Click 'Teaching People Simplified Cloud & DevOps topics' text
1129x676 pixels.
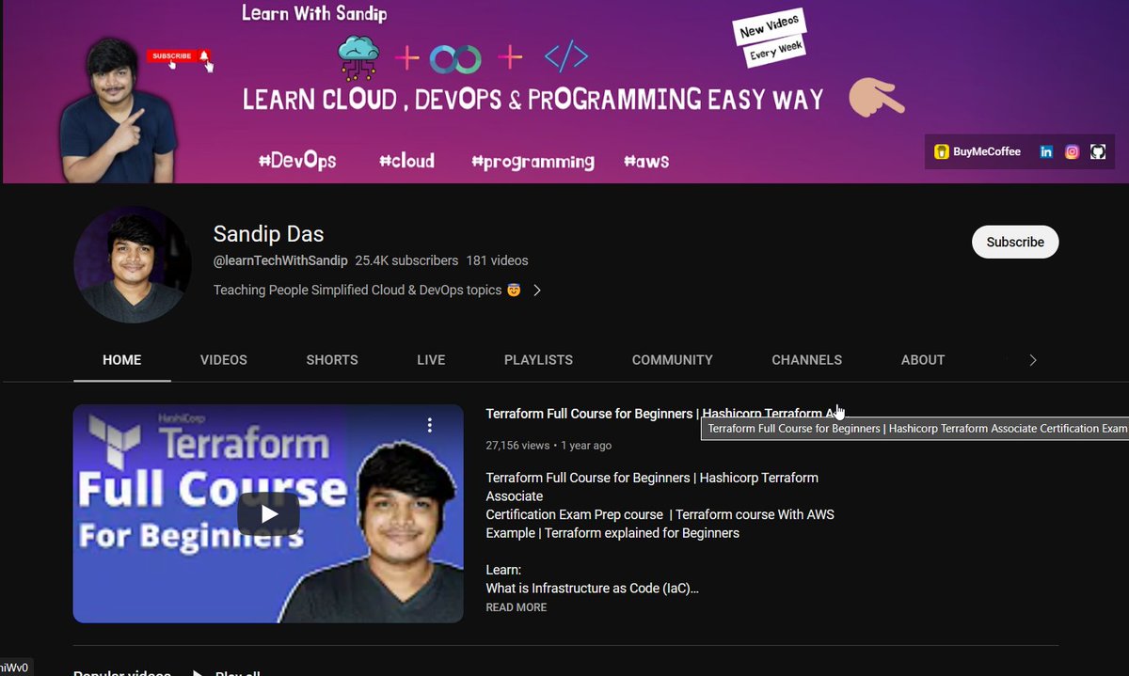[x=358, y=291]
